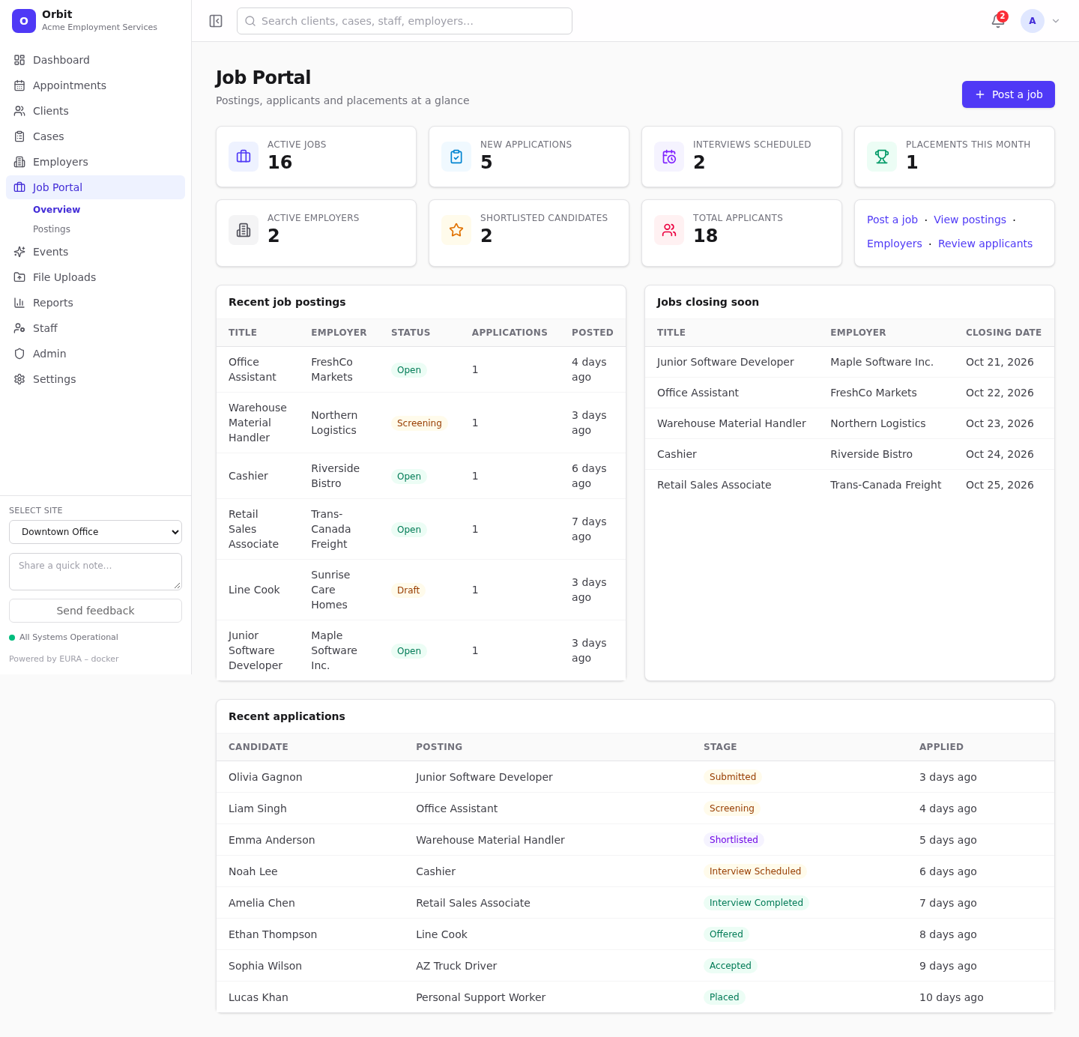Image resolution: width=1079 pixels, height=1037 pixels.
Task: Click the Active Employers building icon
Action: 244,230
